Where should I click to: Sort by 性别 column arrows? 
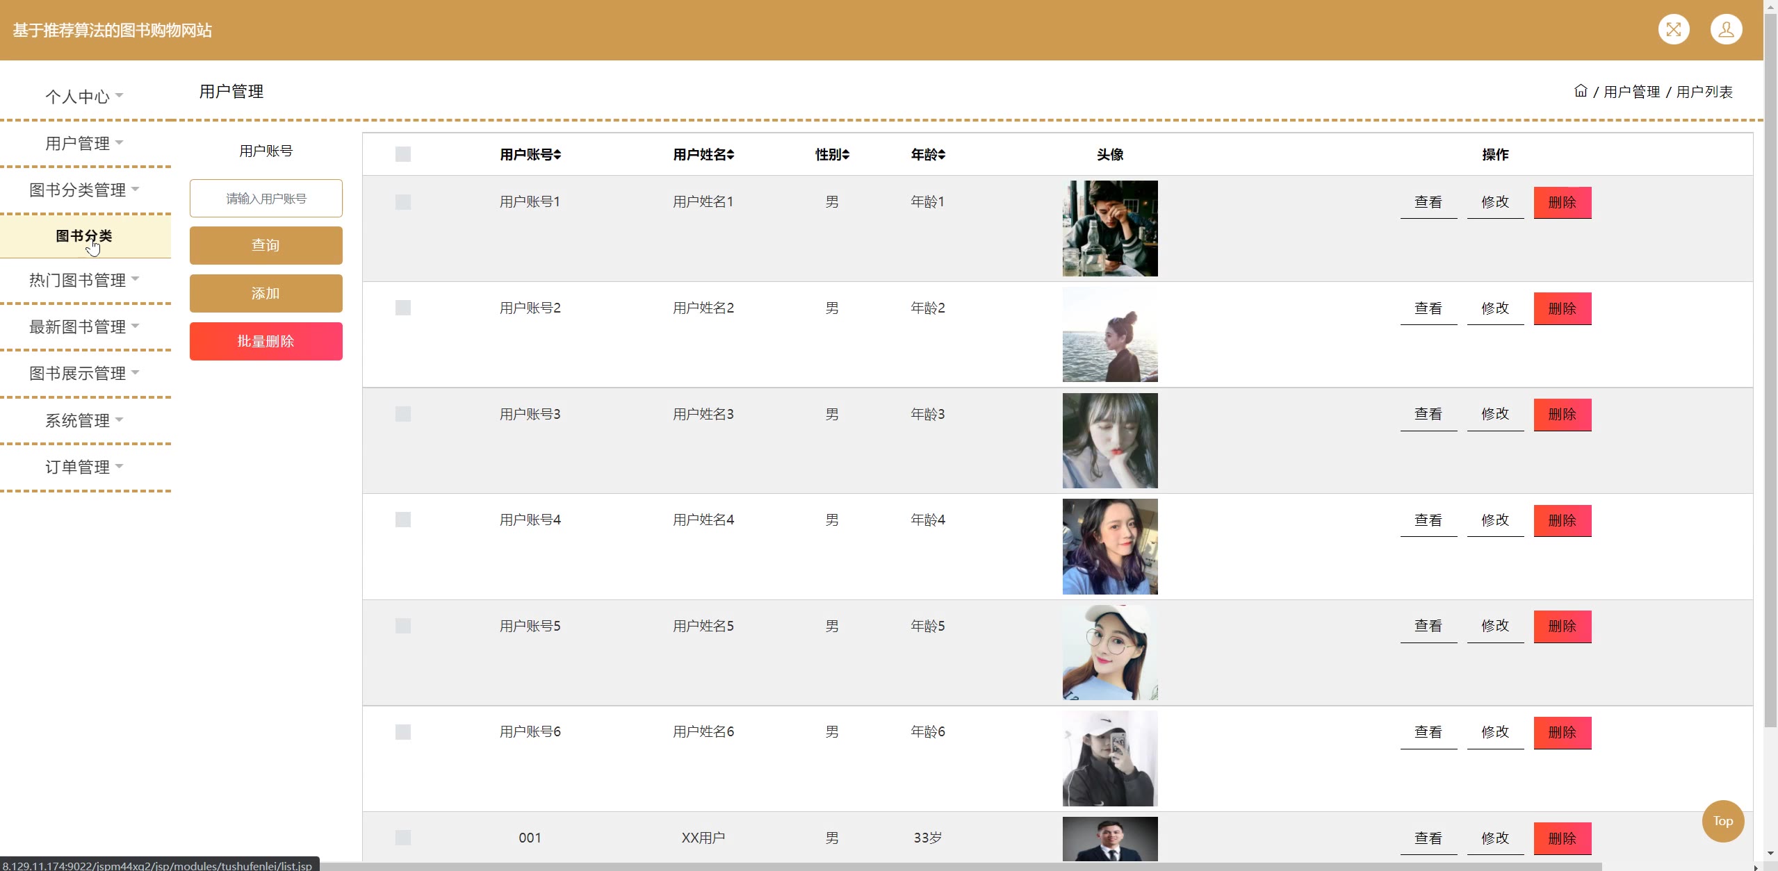click(x=846, y=155)
